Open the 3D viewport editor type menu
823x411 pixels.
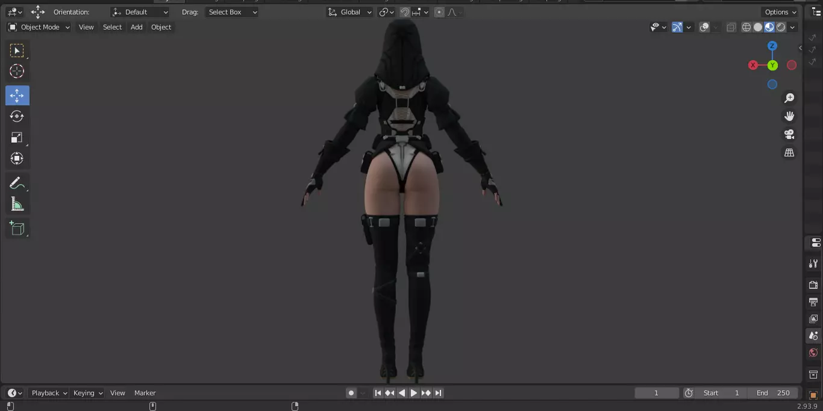click(14, 12)
